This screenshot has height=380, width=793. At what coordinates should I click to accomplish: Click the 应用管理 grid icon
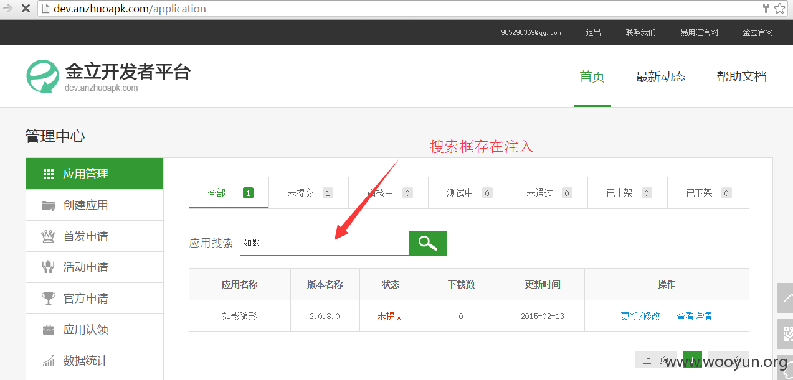(x=49, y=174)
